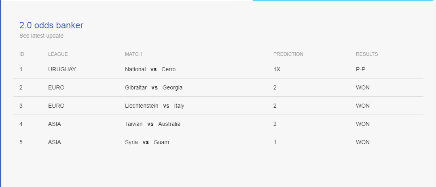Image resolution: width=436 pixels, height=187 pixels.
Task: Click WON result for Gibraltar vs Georgia
Action: coord(363,88)
